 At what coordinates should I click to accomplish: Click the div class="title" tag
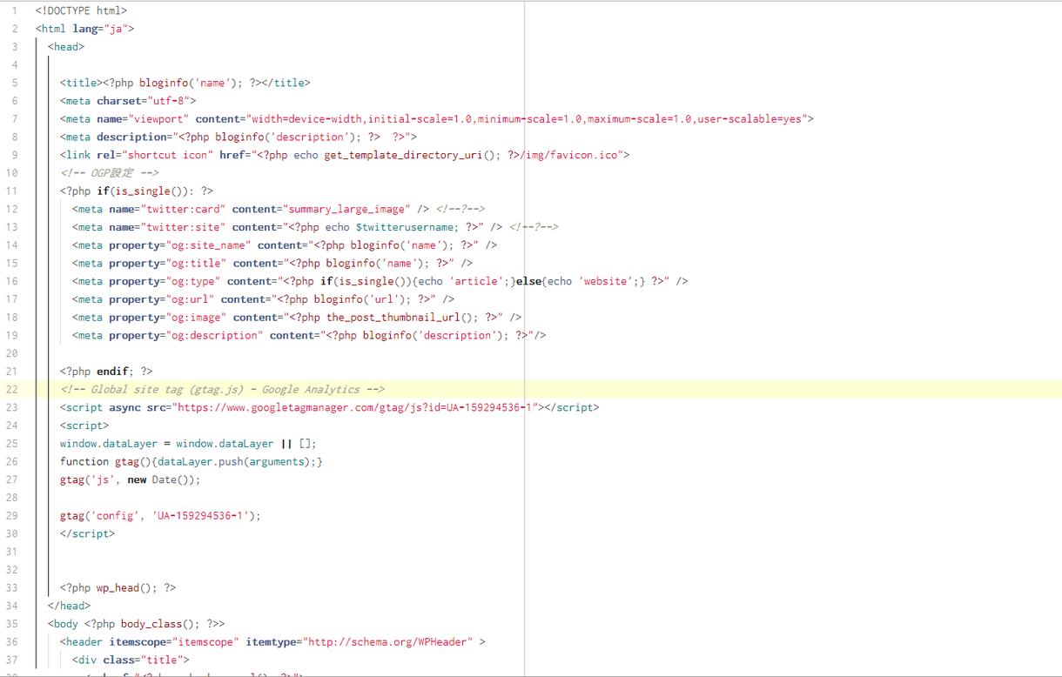click(131, 660)
